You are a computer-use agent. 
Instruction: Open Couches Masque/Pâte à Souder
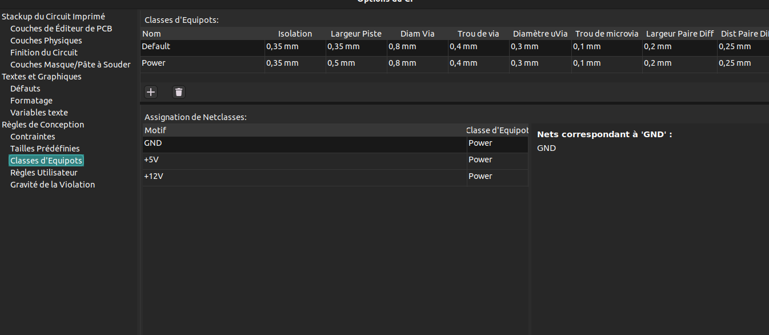pyautogui.click(x=70, y=65)
